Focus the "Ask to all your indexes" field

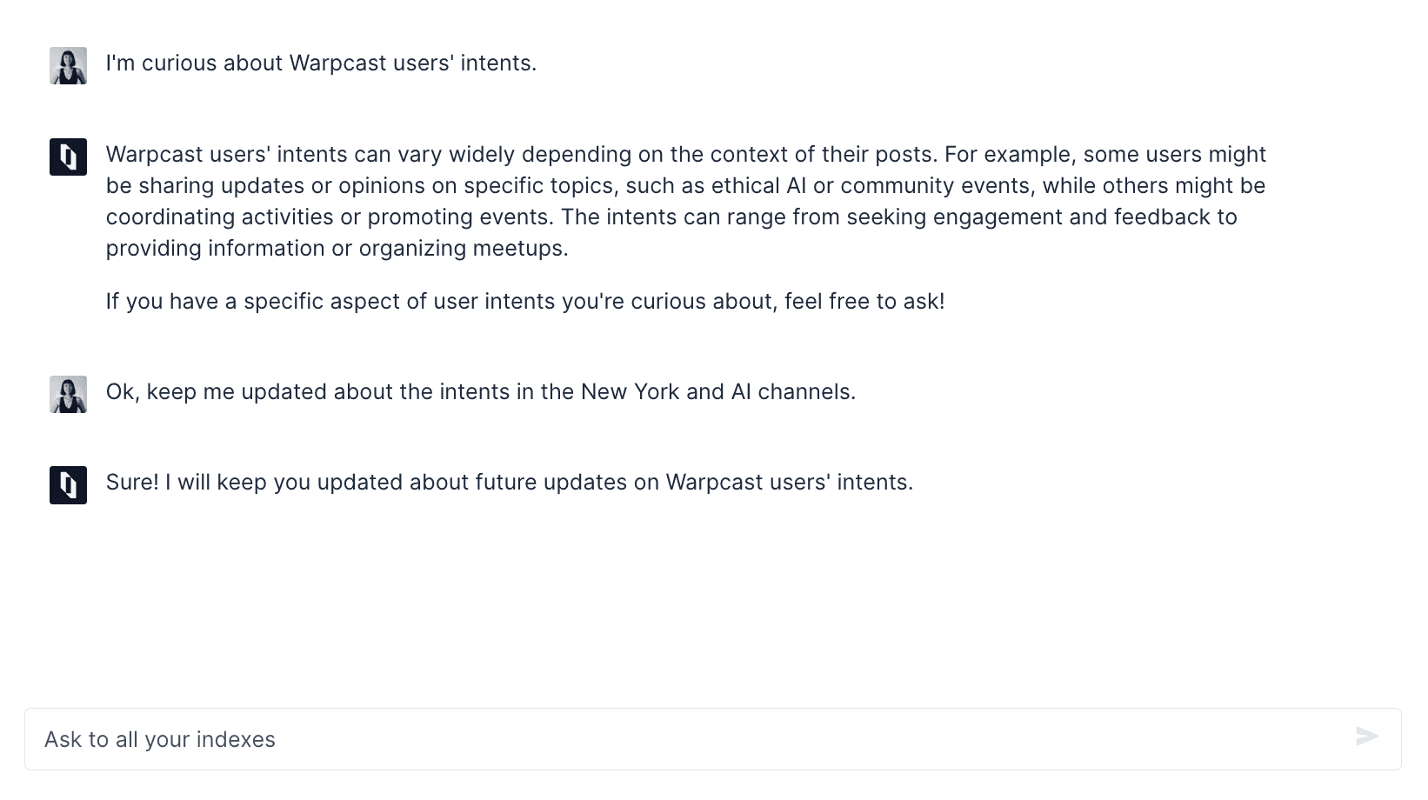point(678,739)
